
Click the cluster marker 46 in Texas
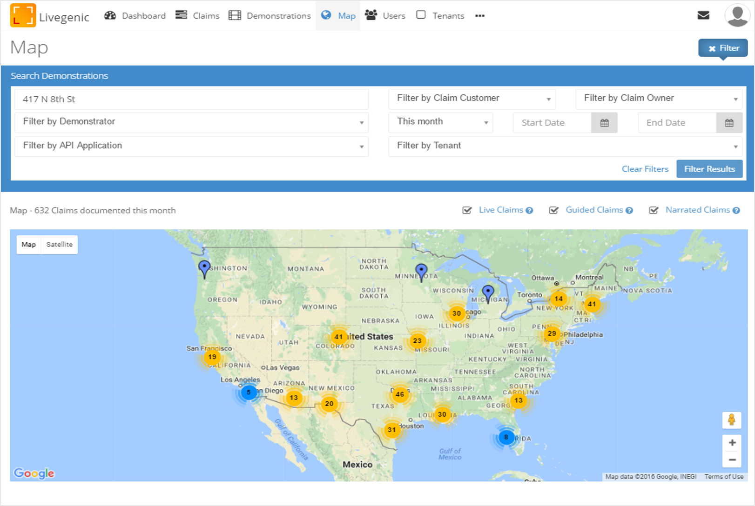(x=400, y=394)
